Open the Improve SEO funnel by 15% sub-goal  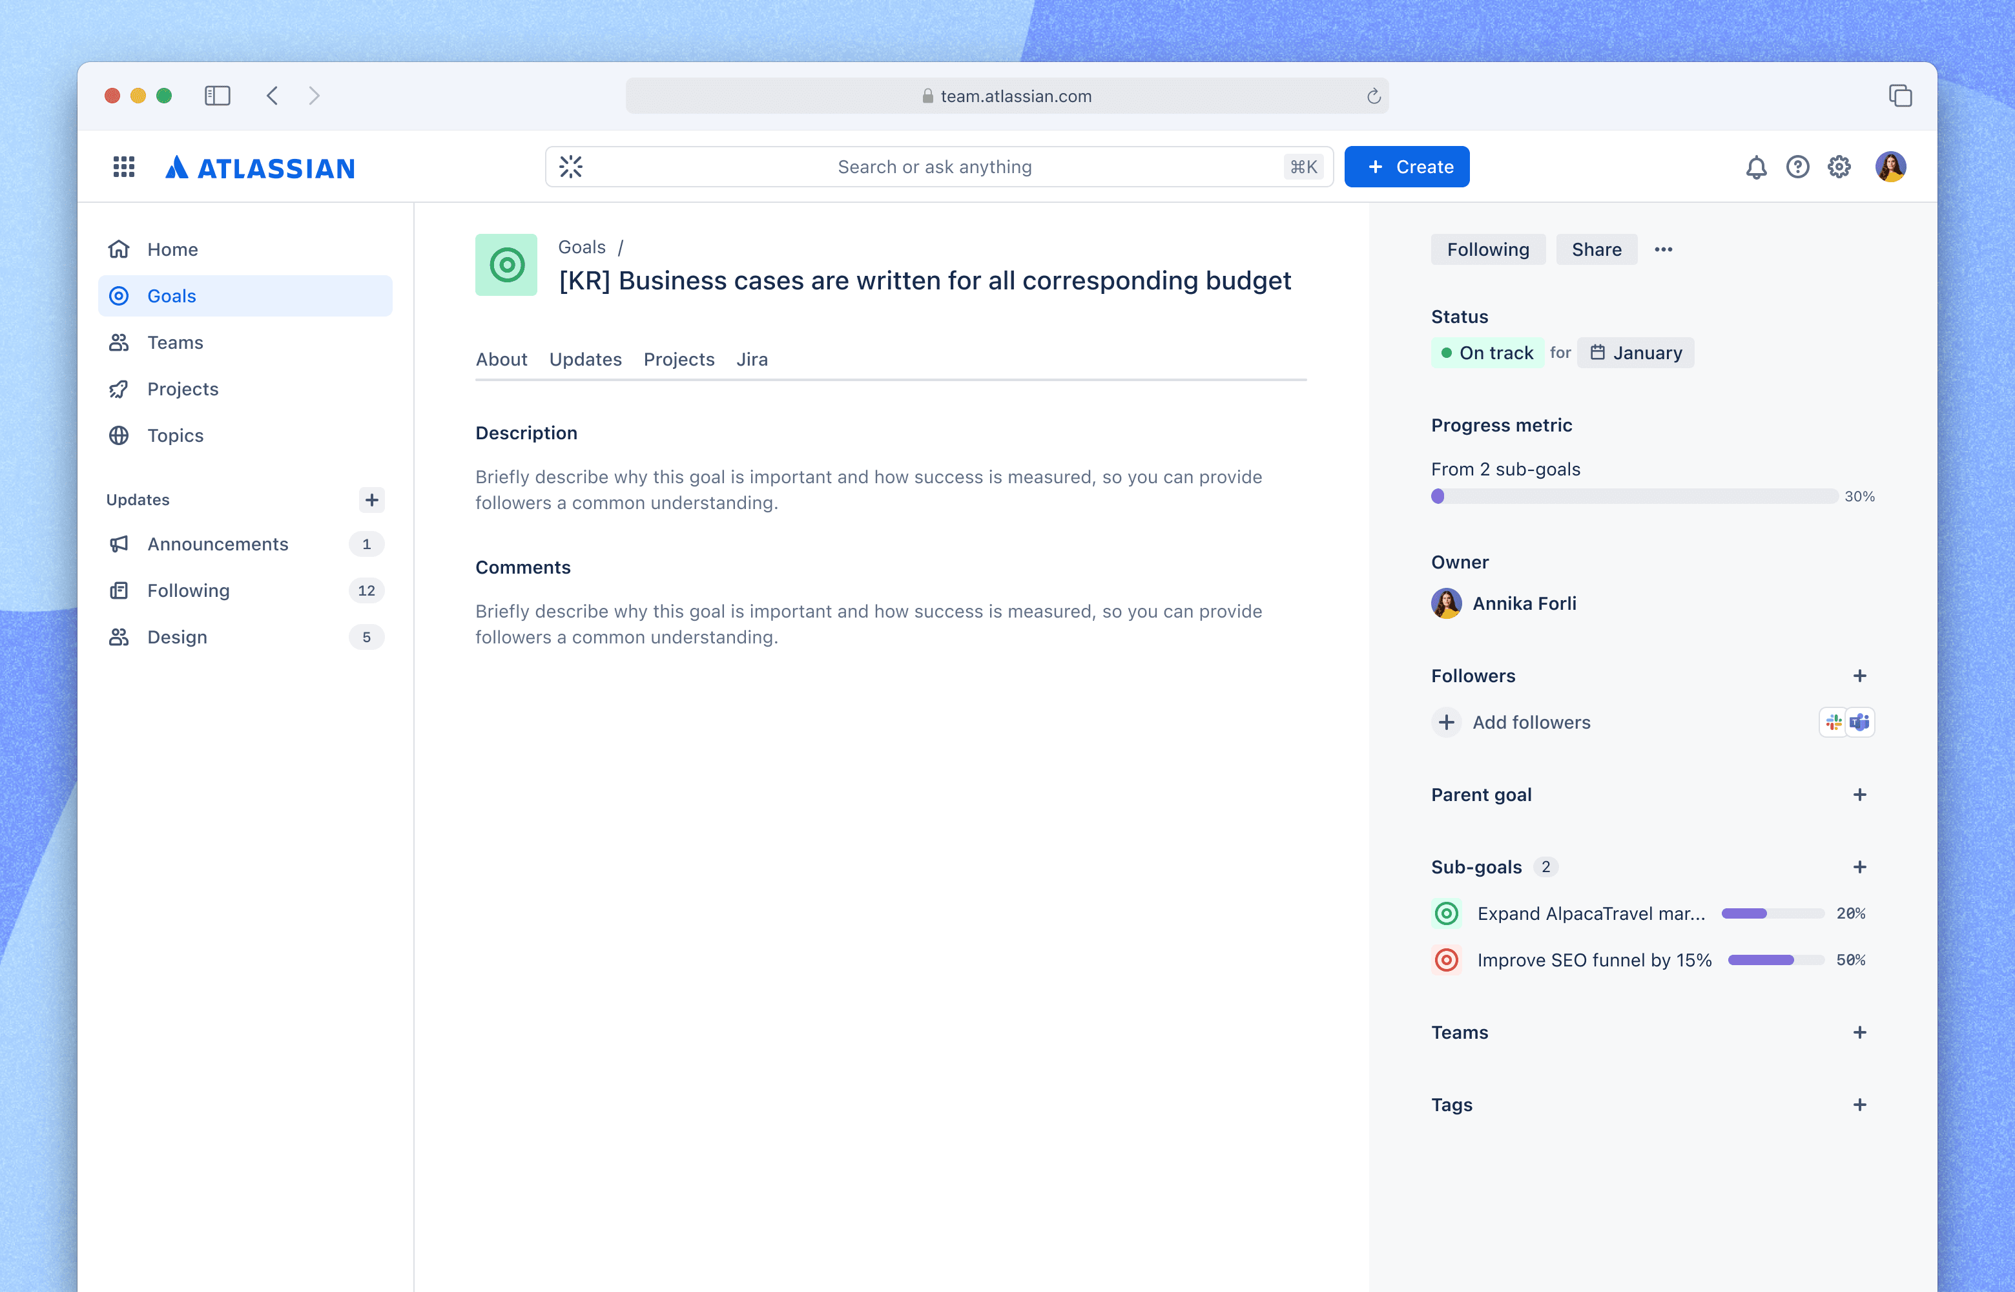(1594, 960)
